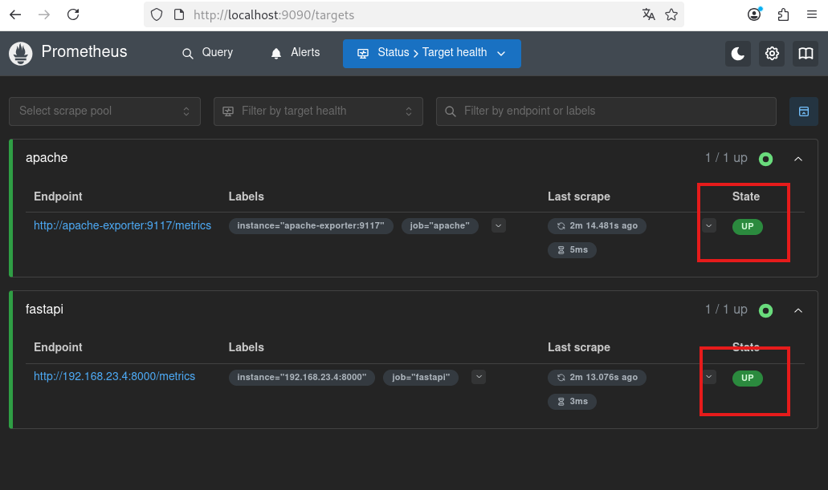Click collapse-all pools icon button

pos(804,111)
